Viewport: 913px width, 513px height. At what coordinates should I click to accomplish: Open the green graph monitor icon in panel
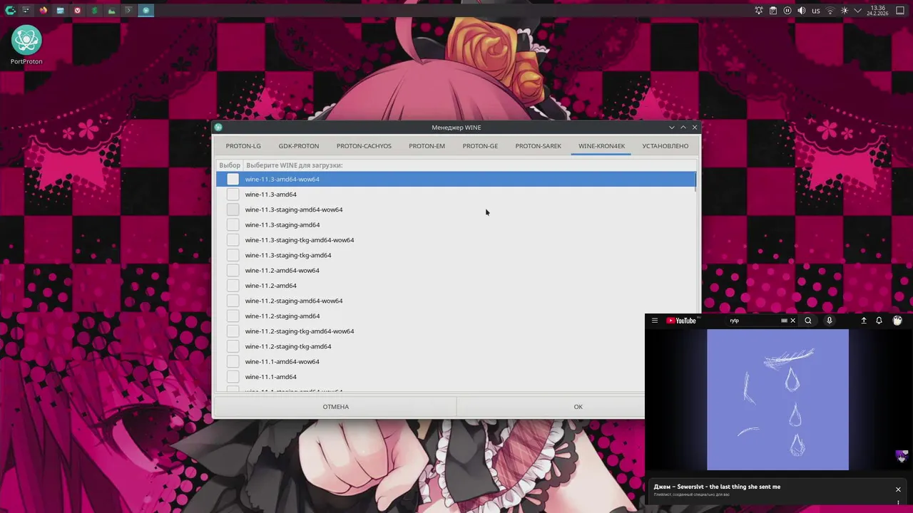pyautogui.click(x=112, y=11)
